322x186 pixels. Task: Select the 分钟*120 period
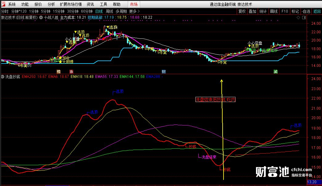[x=19, y=11]
